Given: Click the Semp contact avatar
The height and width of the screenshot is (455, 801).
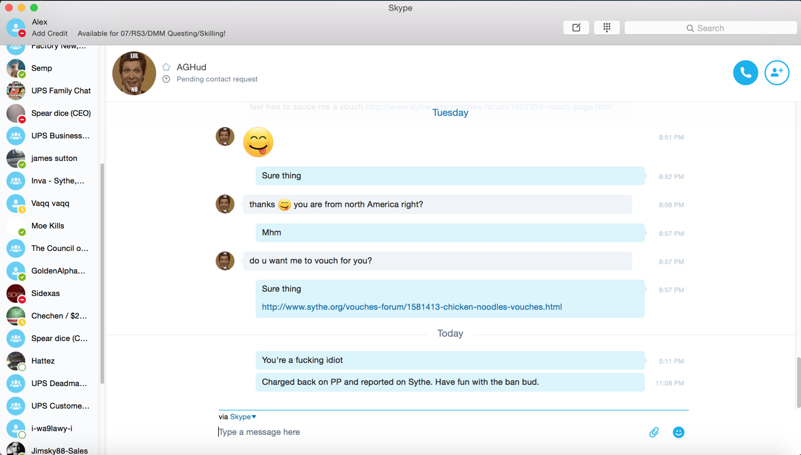Looking at the screenshot, I should (x=16, y=68).
